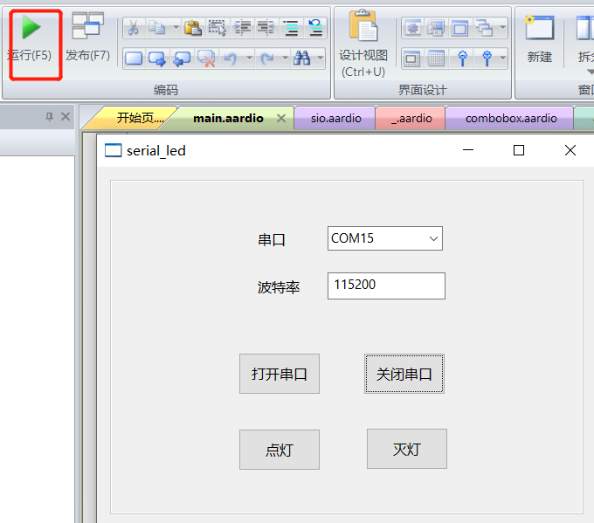This screenshot has width=594, height=523.
Task: Click the 点灯 button
Action: pos(280,450)
